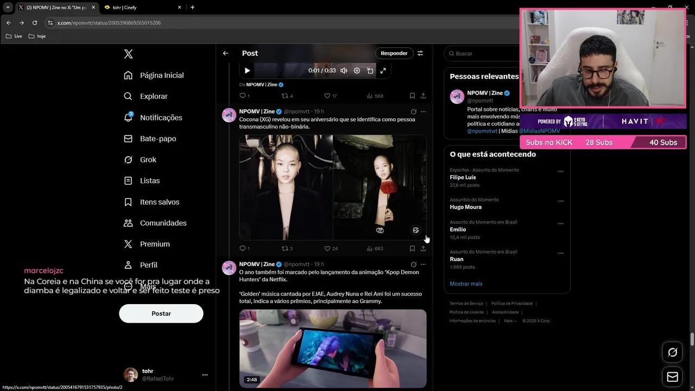695x391 pixels.
Task: Open the hoje bookmark folder
Action: [37, 36]
